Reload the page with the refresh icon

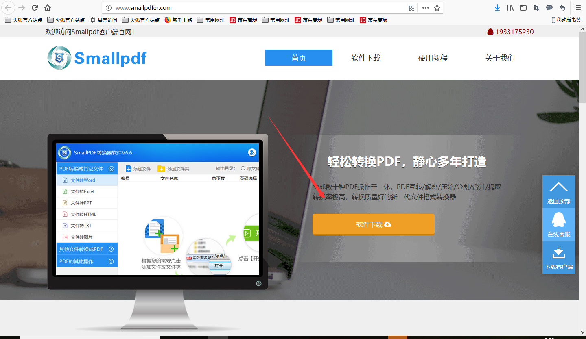pyautogui.click(x=35, y=8)
